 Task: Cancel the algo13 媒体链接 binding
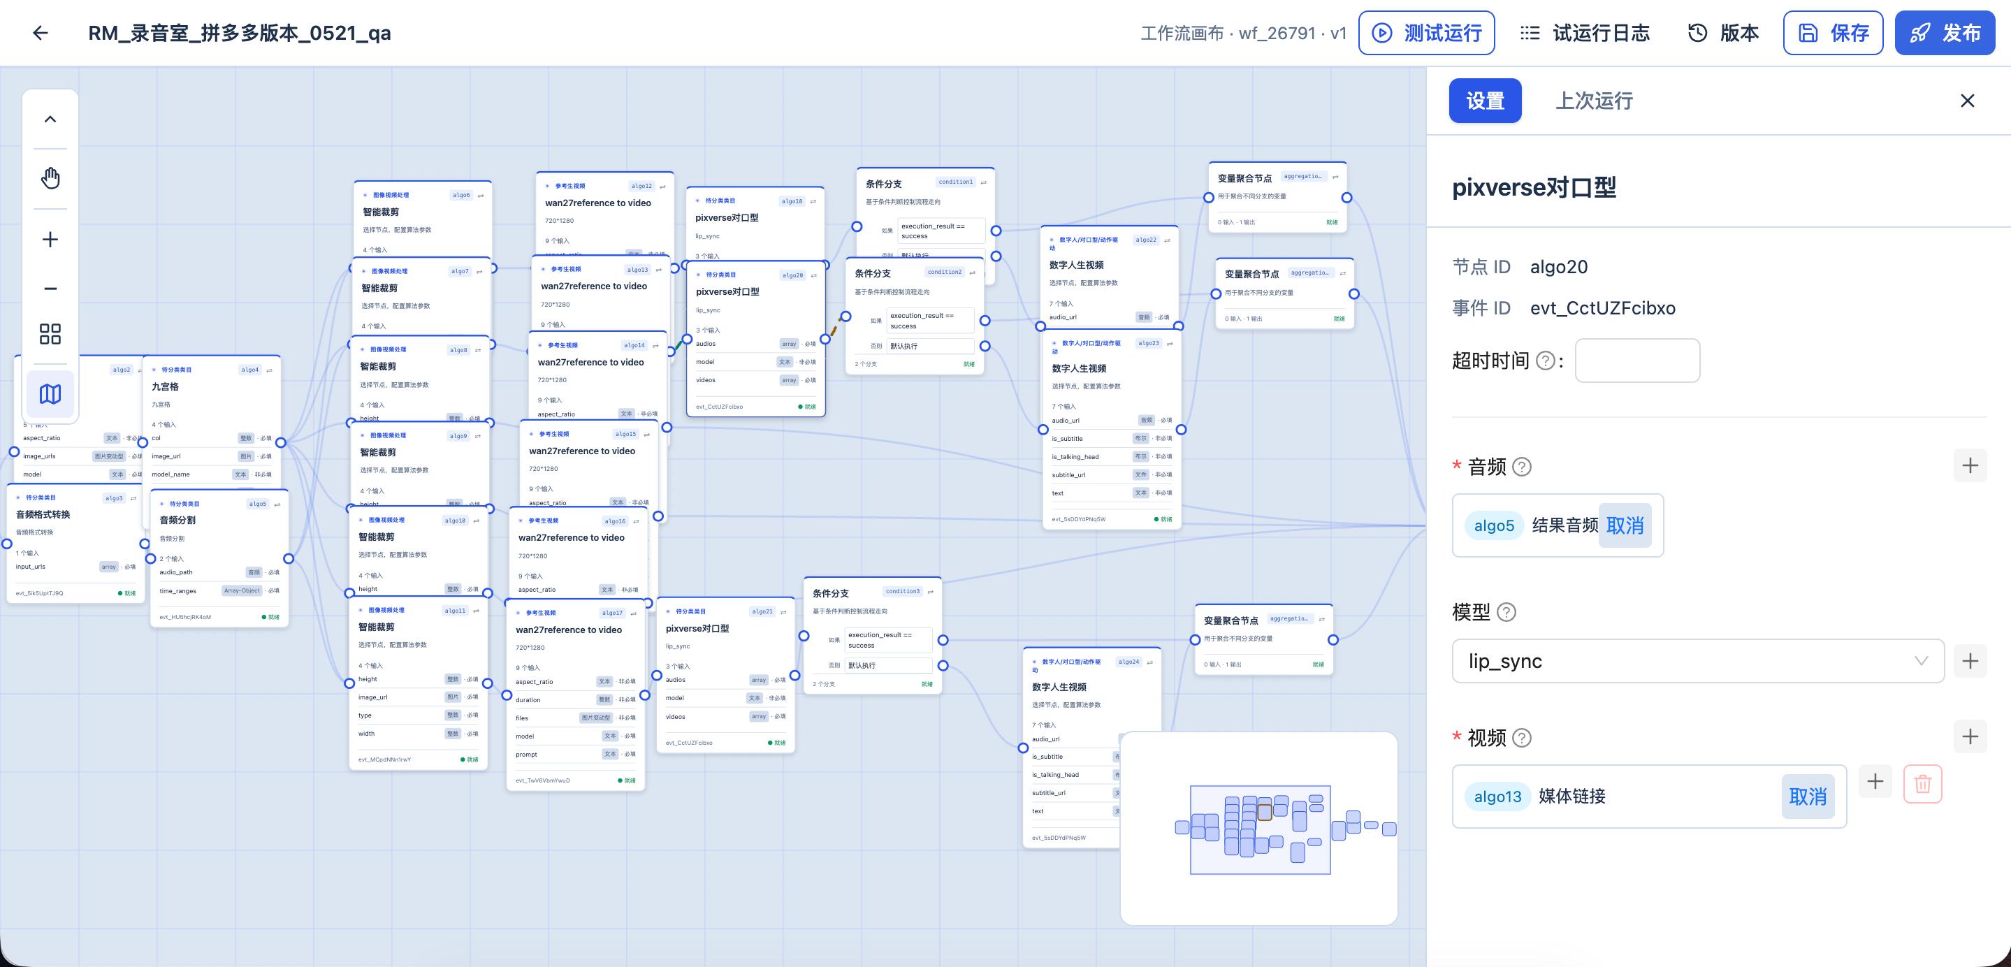(x=1807, y=796)
